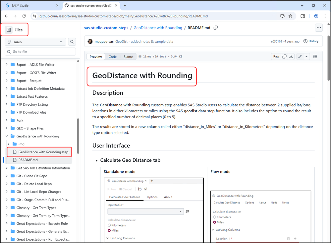Open the more options ellipsis menu
Viewport: 331px width, 243px height.
point(319,27)
